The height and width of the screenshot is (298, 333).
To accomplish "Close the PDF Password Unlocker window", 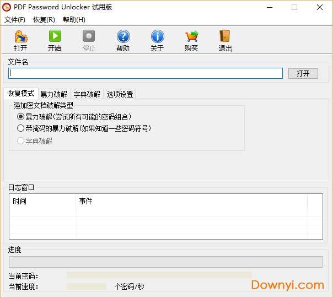I will 320,7.
